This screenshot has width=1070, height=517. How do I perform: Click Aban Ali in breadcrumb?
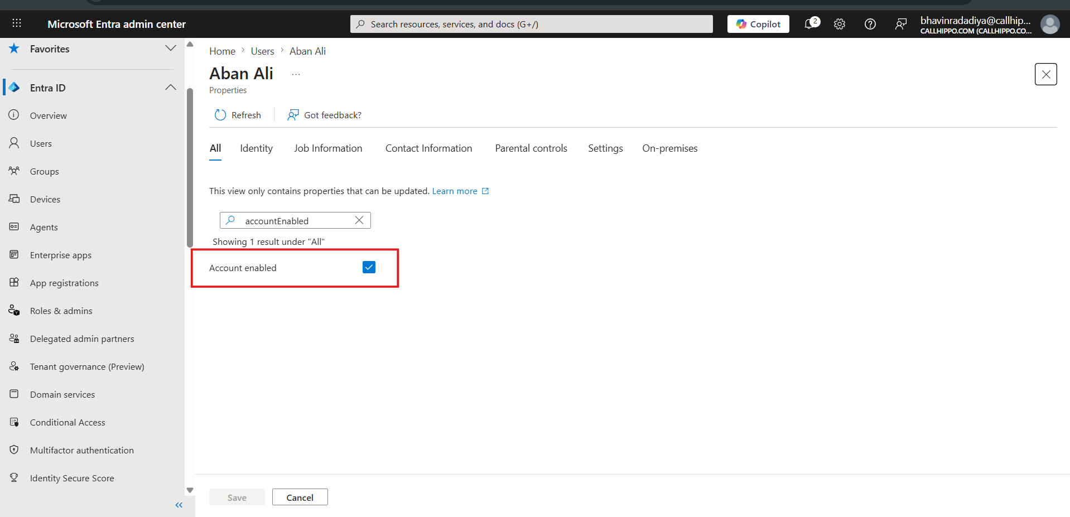(x=307, y=51)
